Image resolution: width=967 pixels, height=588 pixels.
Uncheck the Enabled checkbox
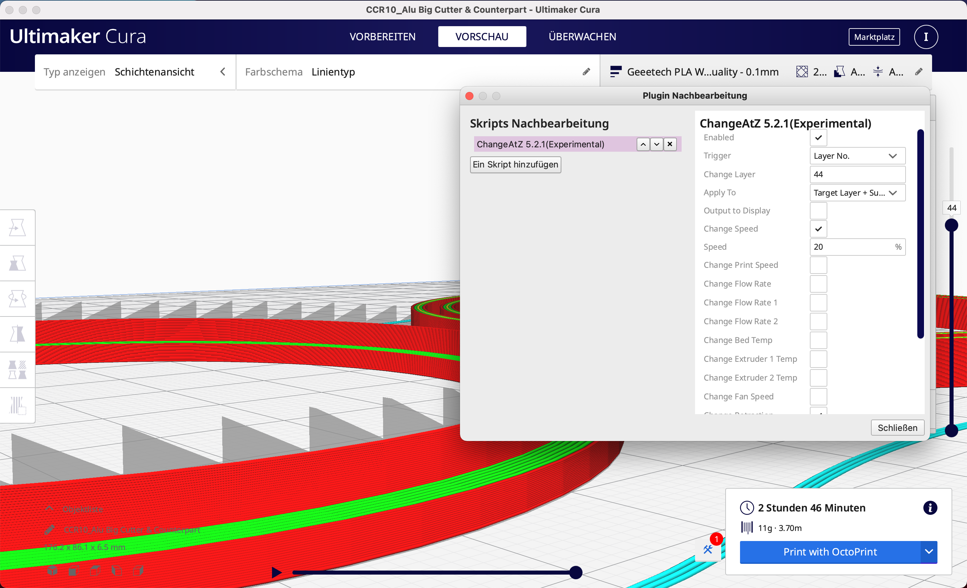[x=818, y=138]
